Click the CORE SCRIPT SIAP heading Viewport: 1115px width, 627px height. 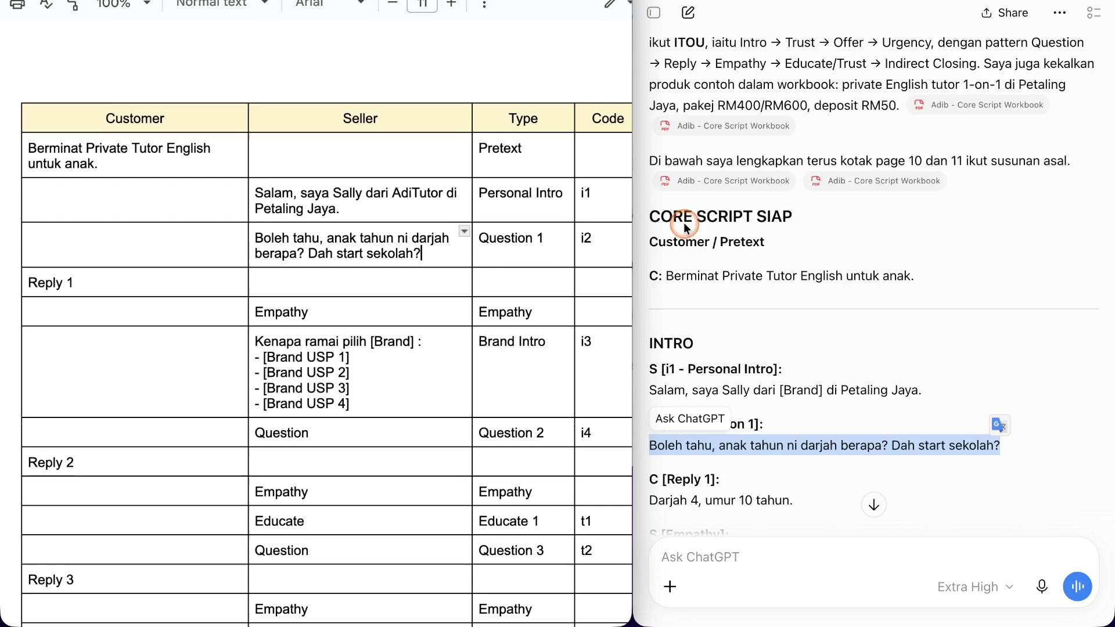click(720, 217)
